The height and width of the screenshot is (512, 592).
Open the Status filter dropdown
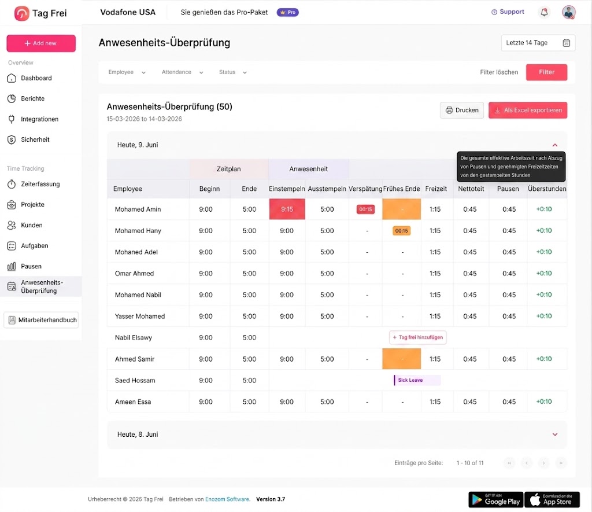233,72
